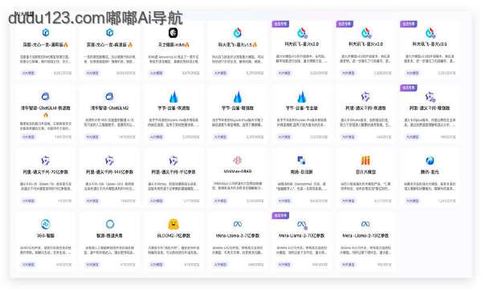The width and height of the screenshot is (482, 289).
Task: Click the blue sphere icon of 腾讯-混元
Action: pyautogui.click(x=430, y=161)
